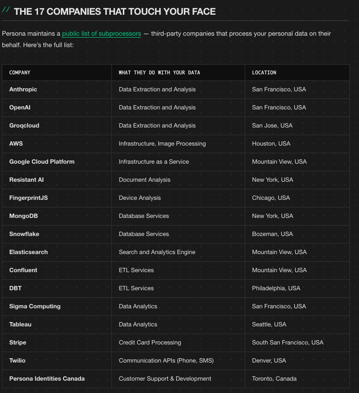Viewport: 359px width, 393px height.
Task: Select the Stripe company cell
Action: click(18, 343)
